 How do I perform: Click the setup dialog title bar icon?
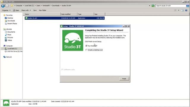point(61,26)
